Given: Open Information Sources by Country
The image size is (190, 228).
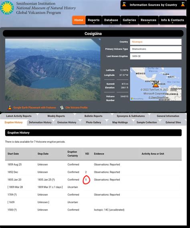Looking at the screenshot, I should [154, 5].
